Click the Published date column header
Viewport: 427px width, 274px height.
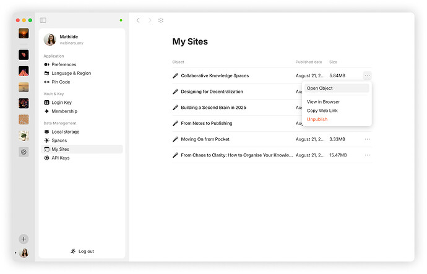309,62
